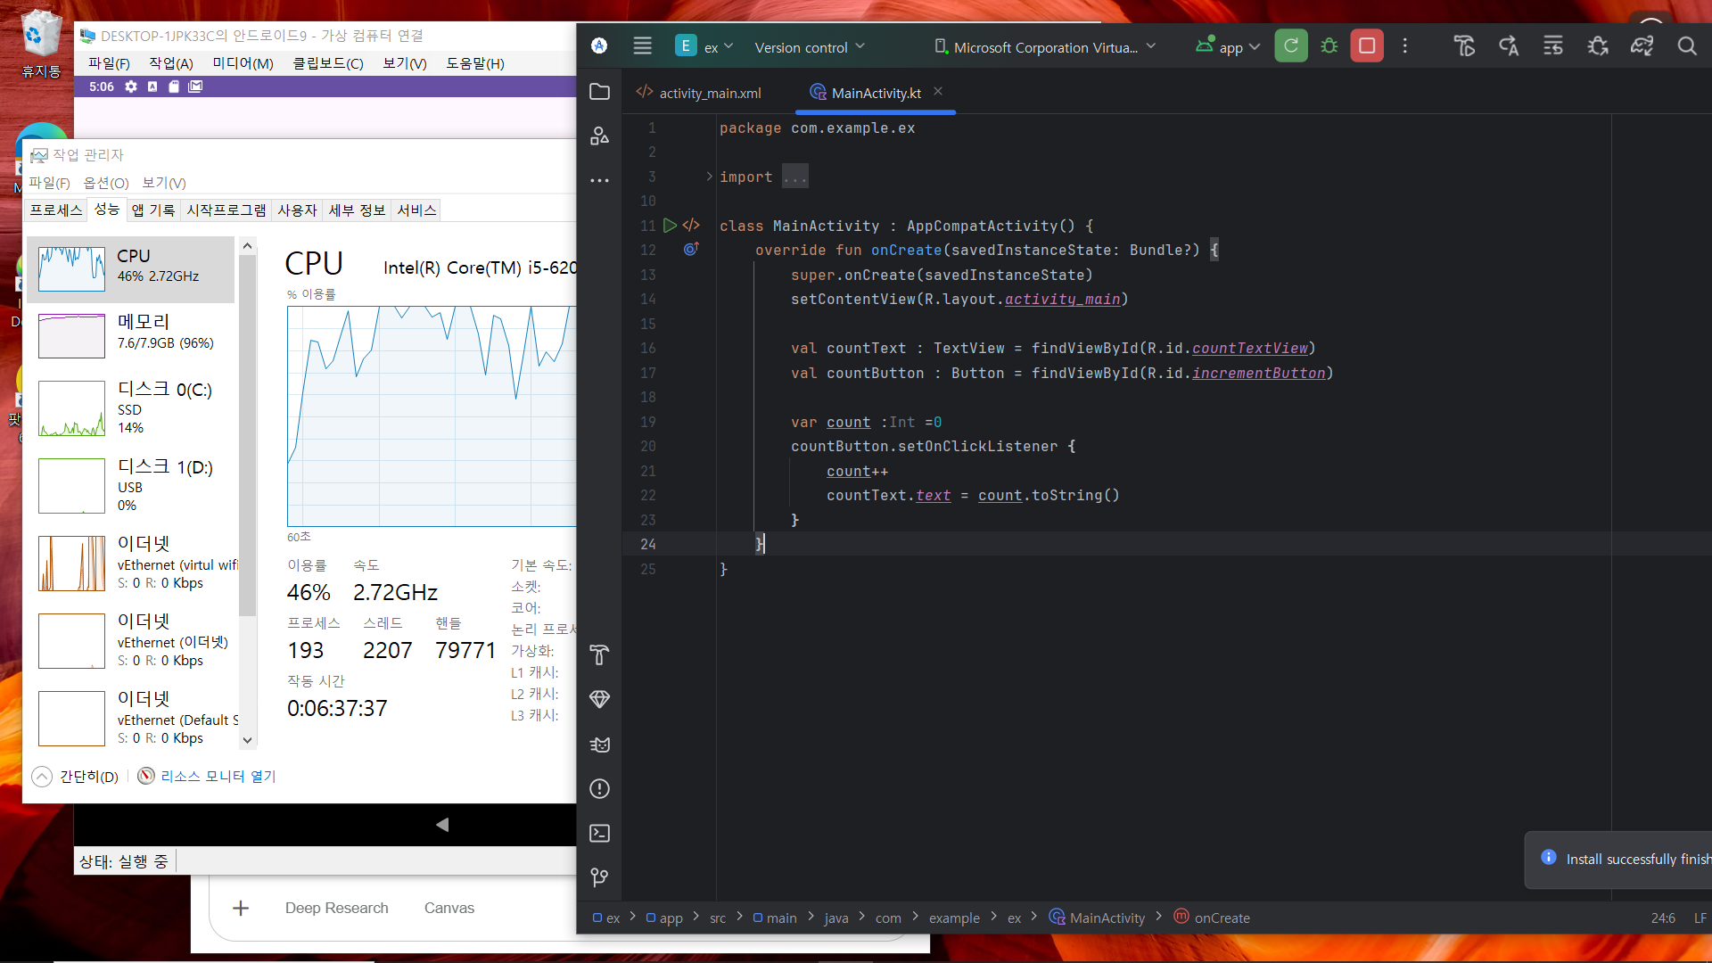Open the Logcat tool window

(599, 745)
